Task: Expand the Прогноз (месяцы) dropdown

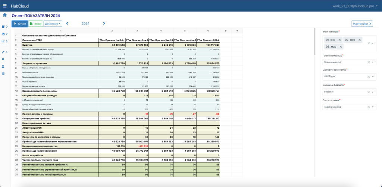Action: click(373, 62)
